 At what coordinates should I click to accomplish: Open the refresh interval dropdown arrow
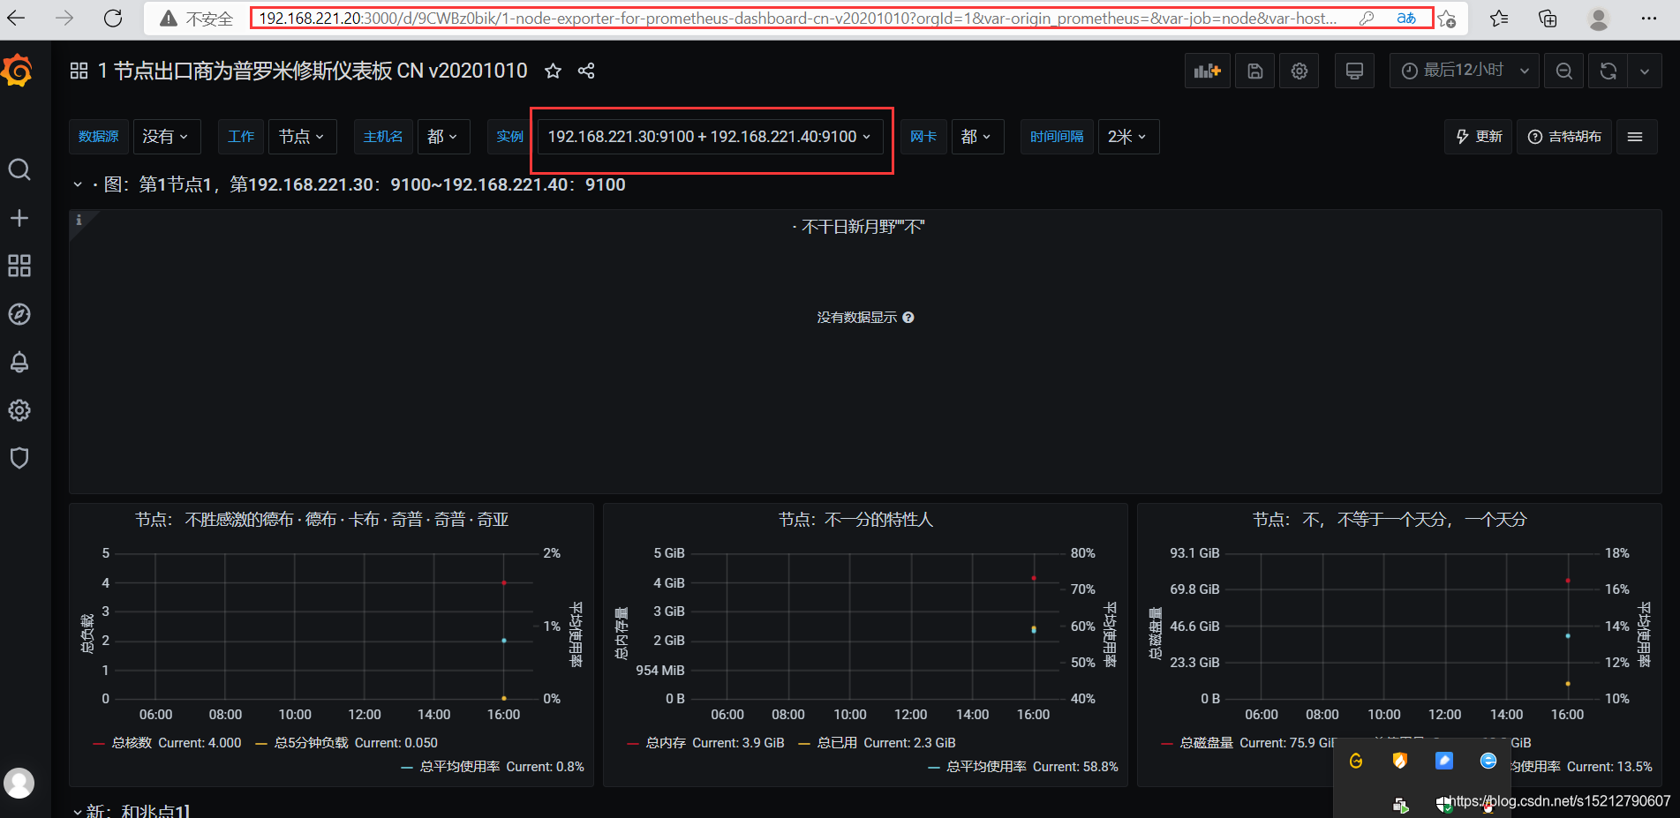coord(1645,71)
